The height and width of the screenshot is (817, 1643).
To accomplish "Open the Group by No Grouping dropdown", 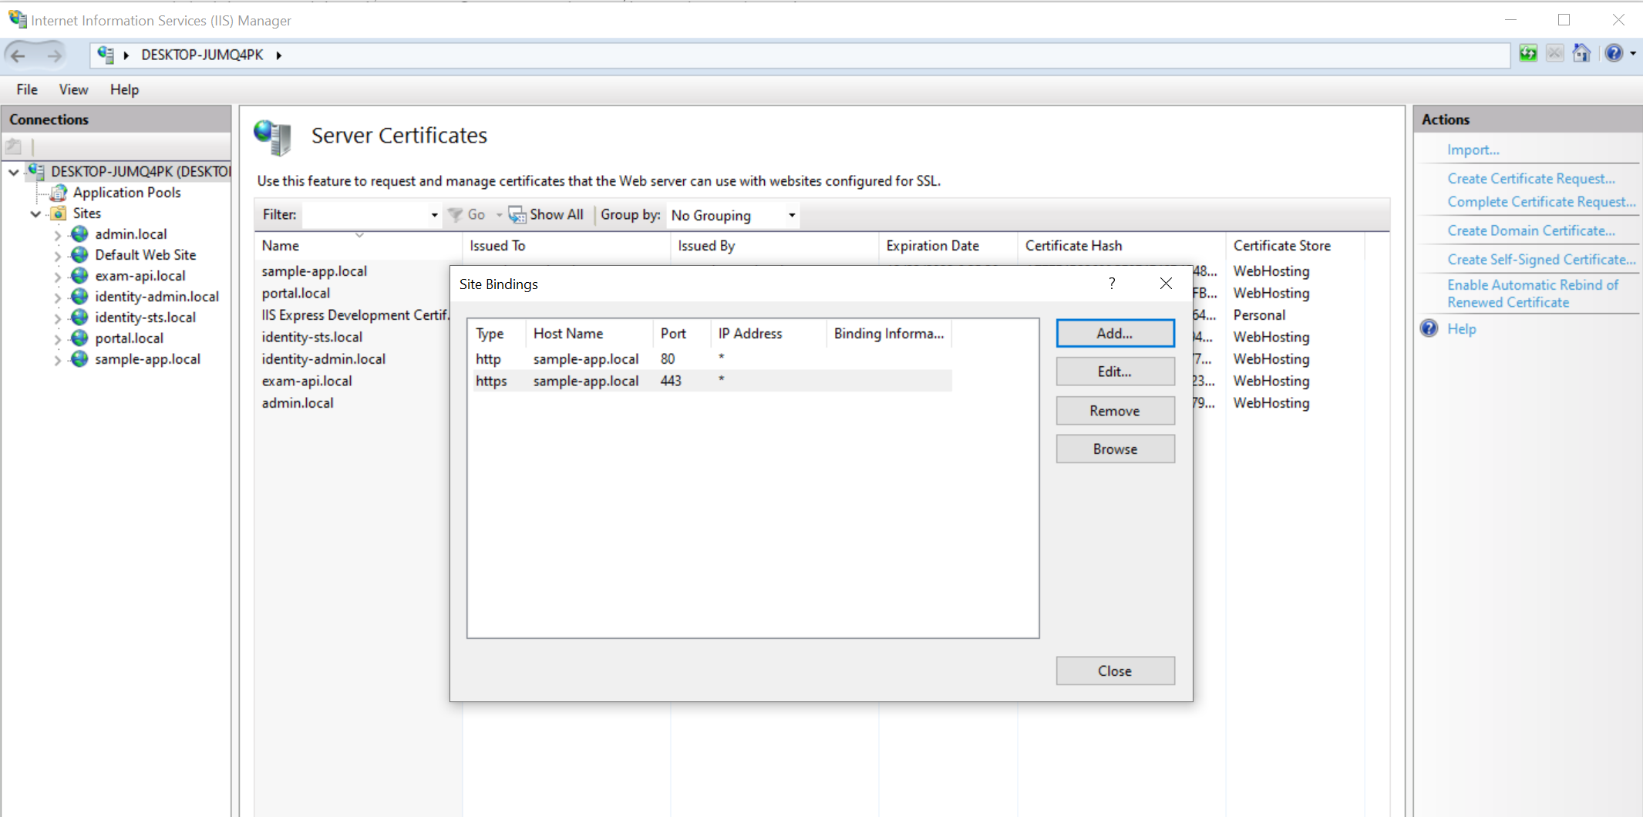I will (x=791, y=215).
